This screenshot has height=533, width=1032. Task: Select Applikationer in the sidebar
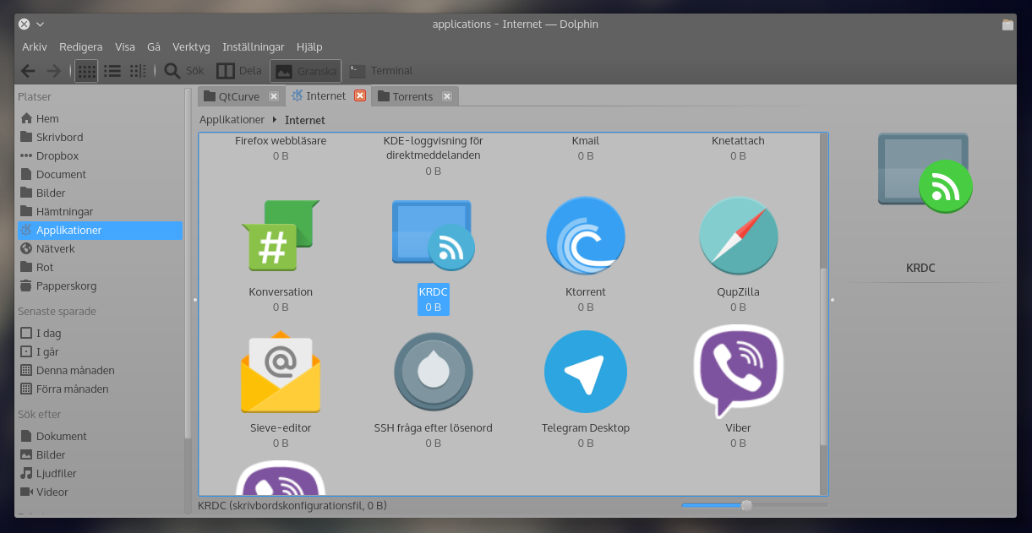pos(100,231)
